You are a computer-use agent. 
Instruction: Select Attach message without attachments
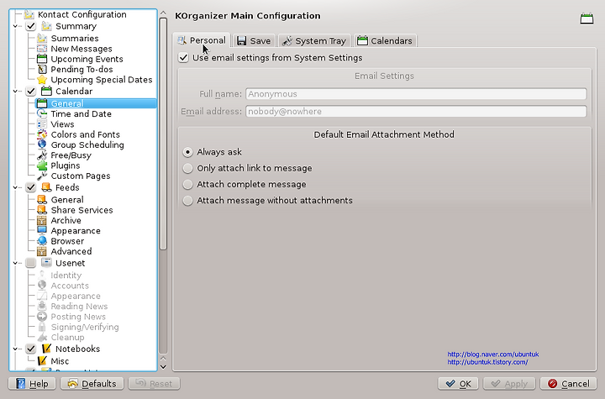[187, 201]
